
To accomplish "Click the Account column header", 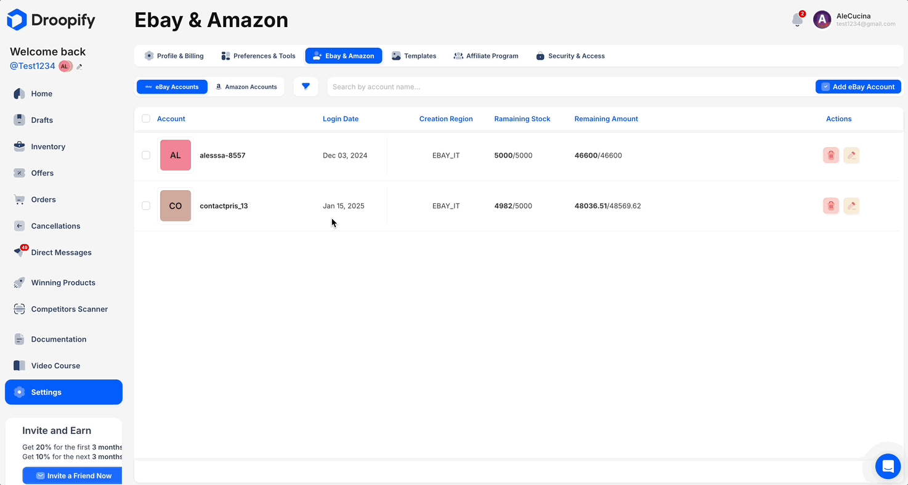I will click(x=171, y=119).
